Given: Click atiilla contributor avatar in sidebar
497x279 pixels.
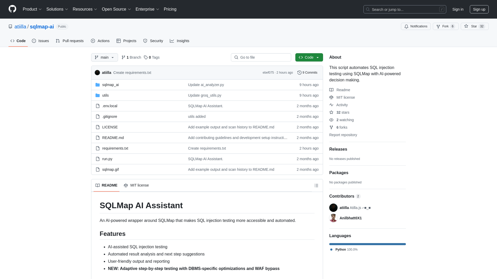Looking at the screenshot, I should [333, 208].
